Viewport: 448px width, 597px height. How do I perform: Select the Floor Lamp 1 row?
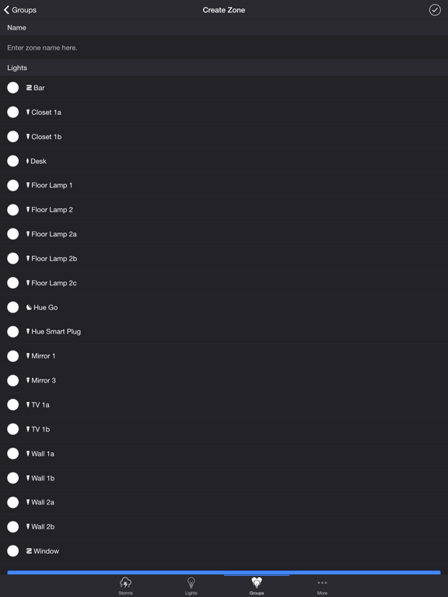pyautogui.click(x=224, y=186)
